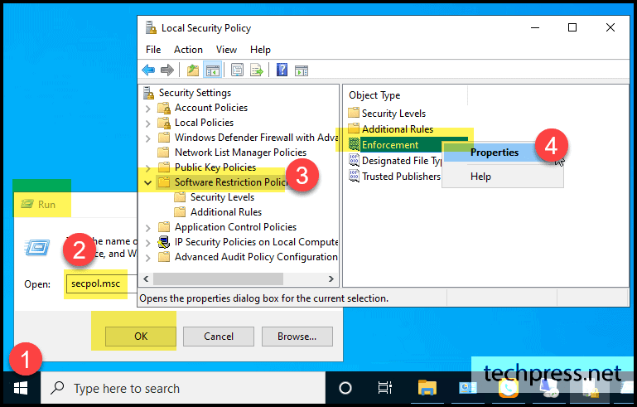637x407 pixels.
Task: Open File Explorer from the taskbar
Action: pos(427,387)
